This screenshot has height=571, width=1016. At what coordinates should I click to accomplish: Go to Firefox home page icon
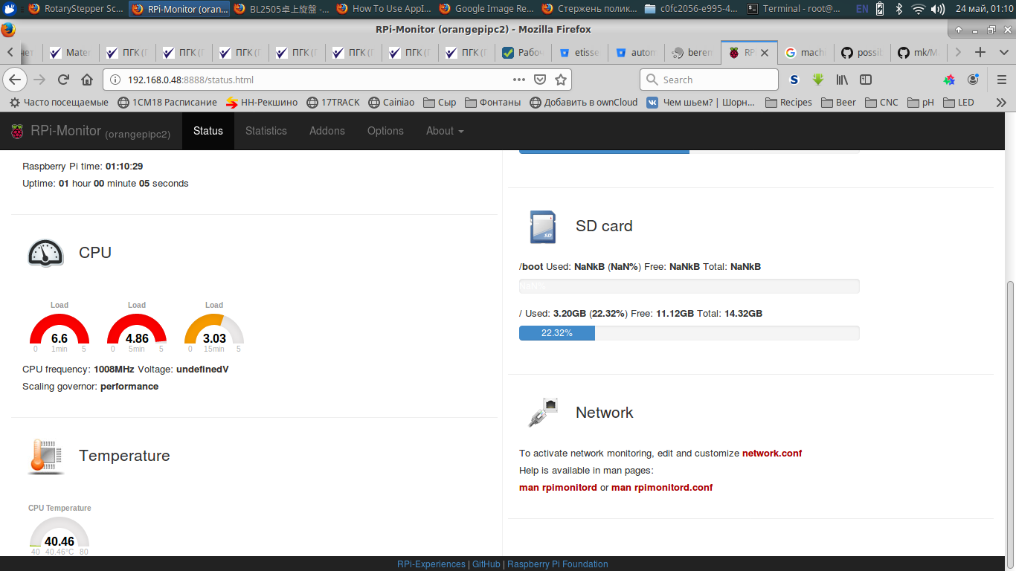(x=87, y=80)
